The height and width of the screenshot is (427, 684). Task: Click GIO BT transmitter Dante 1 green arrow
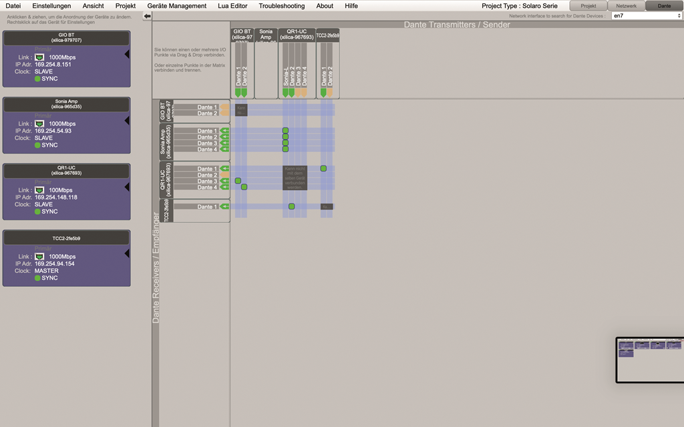(x=238, y=92)
